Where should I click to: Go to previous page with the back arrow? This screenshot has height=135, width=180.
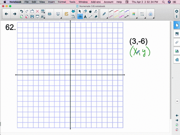coord(6,14)
